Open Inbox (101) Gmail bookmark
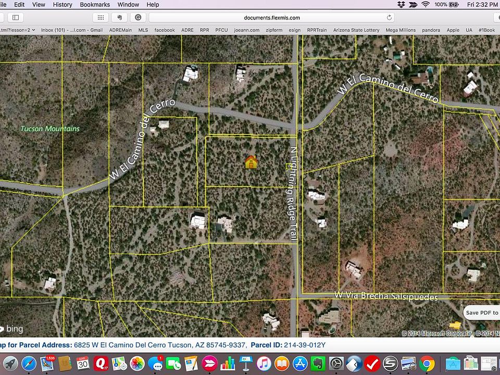Viewport: 500px width, 375px height. click(x=72, y=30)
